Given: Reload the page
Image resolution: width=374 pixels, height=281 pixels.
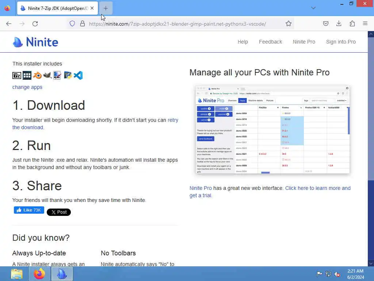Looking at the screenshot, I should pos(35,24).
